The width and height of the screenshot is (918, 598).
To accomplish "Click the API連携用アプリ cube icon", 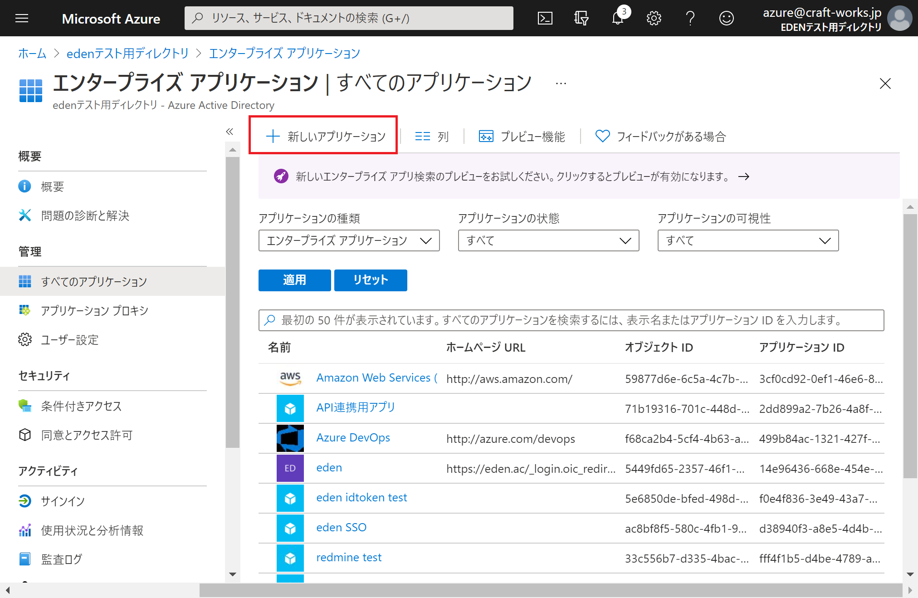I will point(290,408).
